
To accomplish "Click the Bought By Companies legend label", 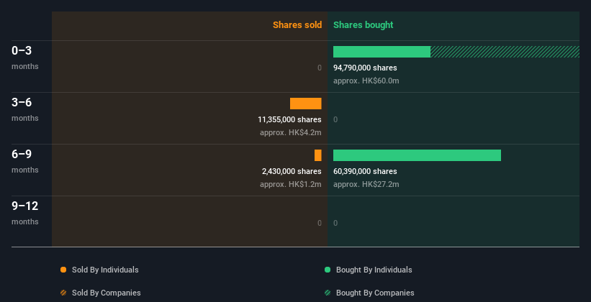I will (375, 293).
